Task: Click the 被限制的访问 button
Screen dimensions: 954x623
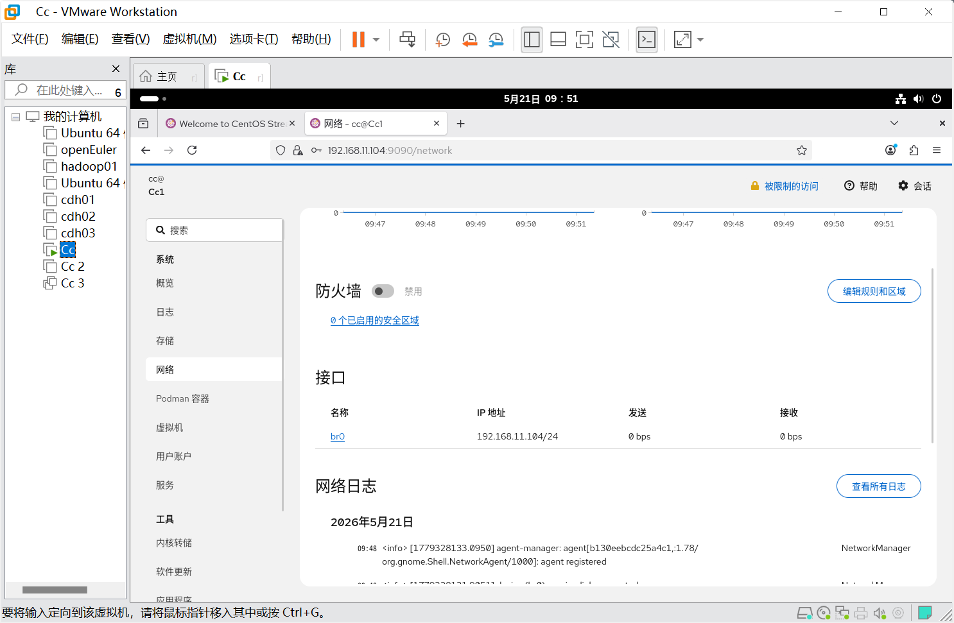Action: click(x=785, y=186)
